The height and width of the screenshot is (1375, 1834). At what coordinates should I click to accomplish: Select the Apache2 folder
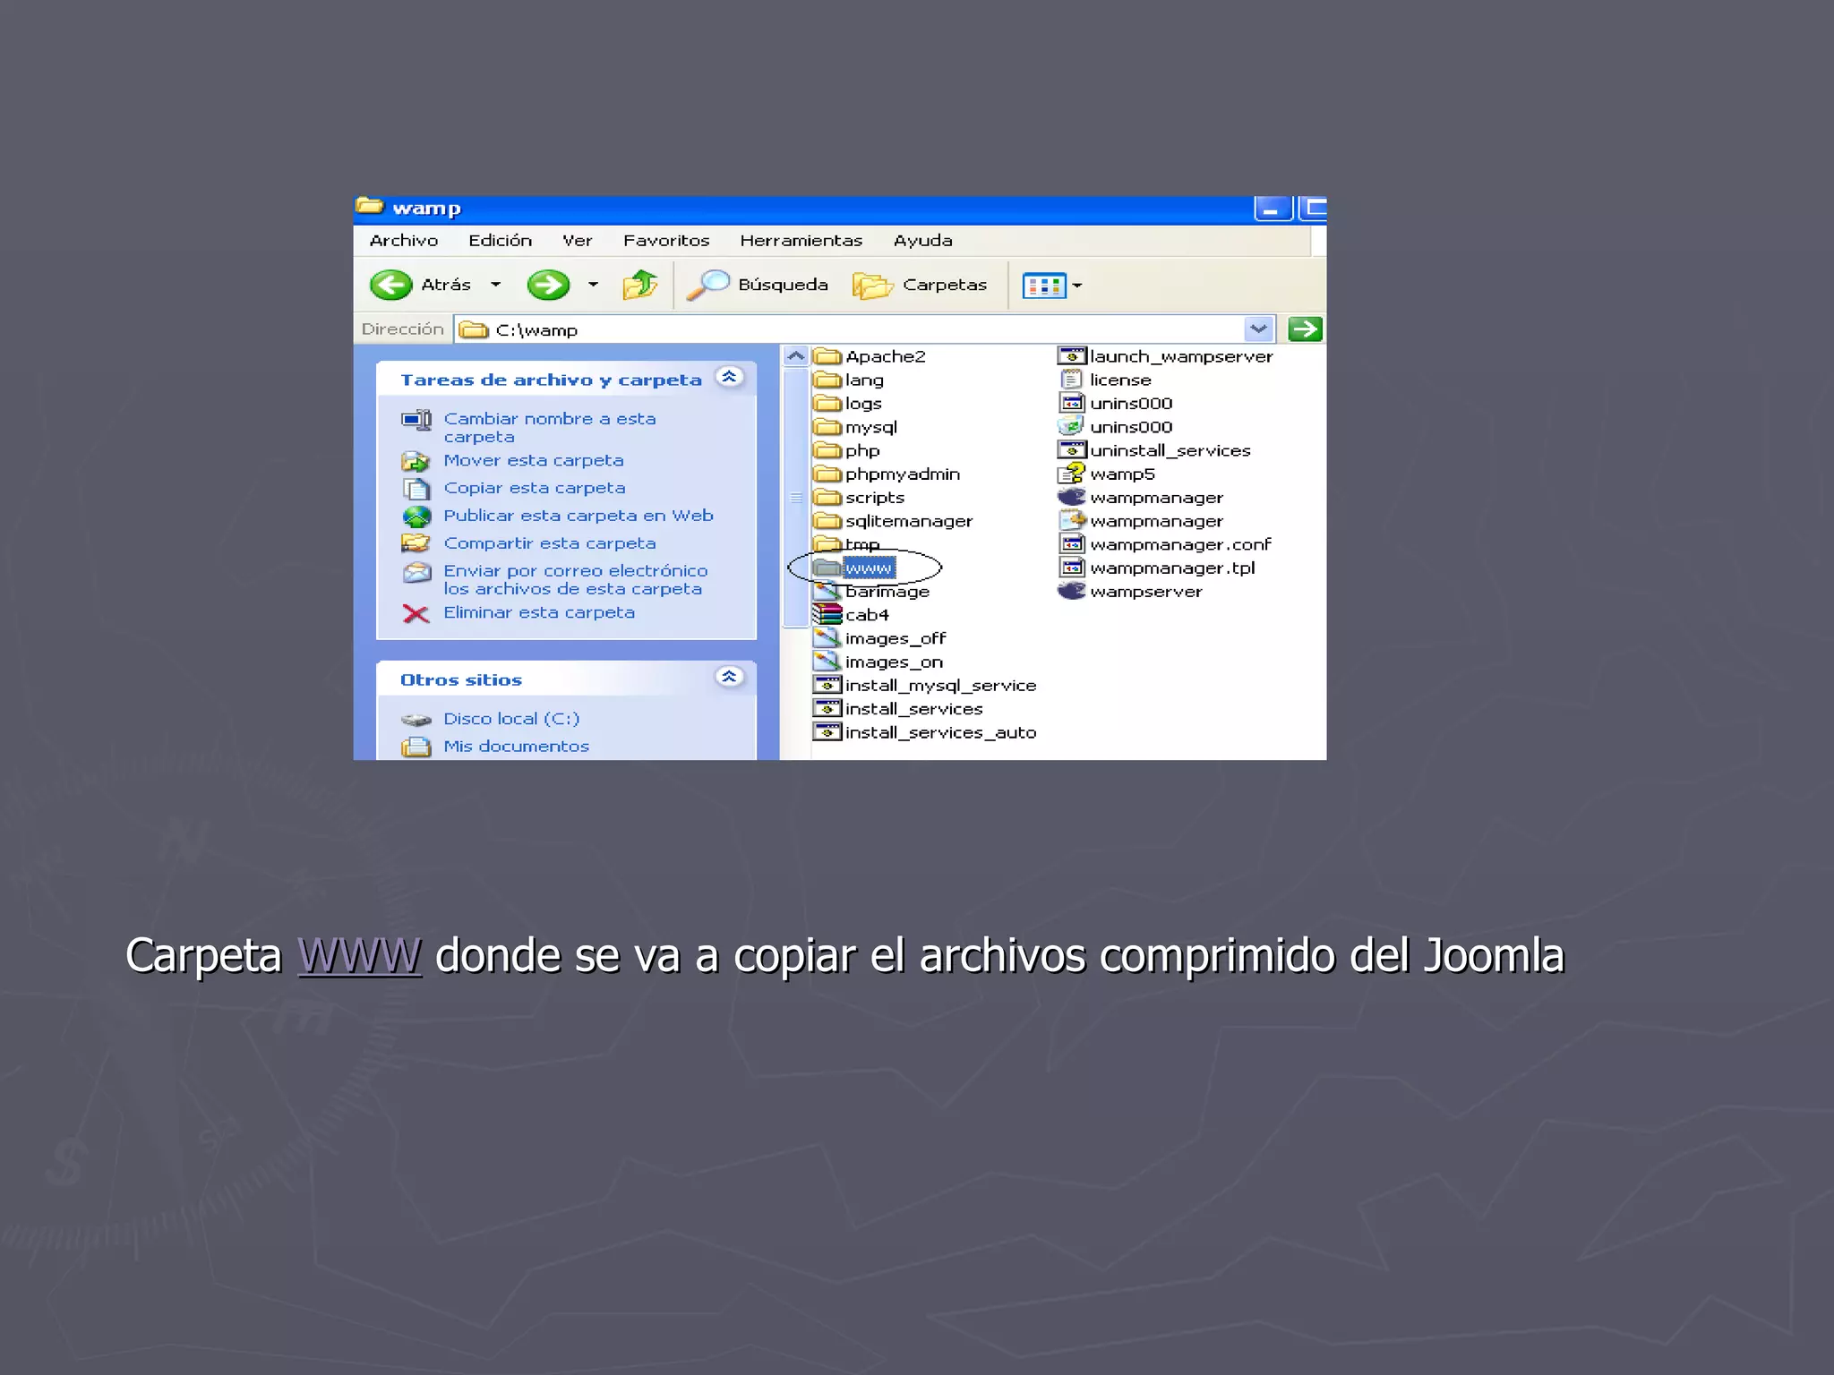pyautogui.click(x=870, y=356)
